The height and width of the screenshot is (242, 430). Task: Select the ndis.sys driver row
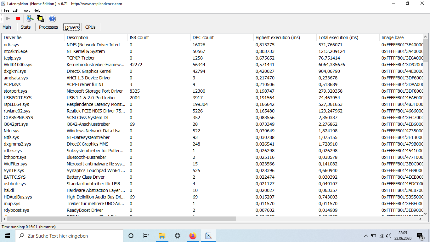(x=212, y=45)
